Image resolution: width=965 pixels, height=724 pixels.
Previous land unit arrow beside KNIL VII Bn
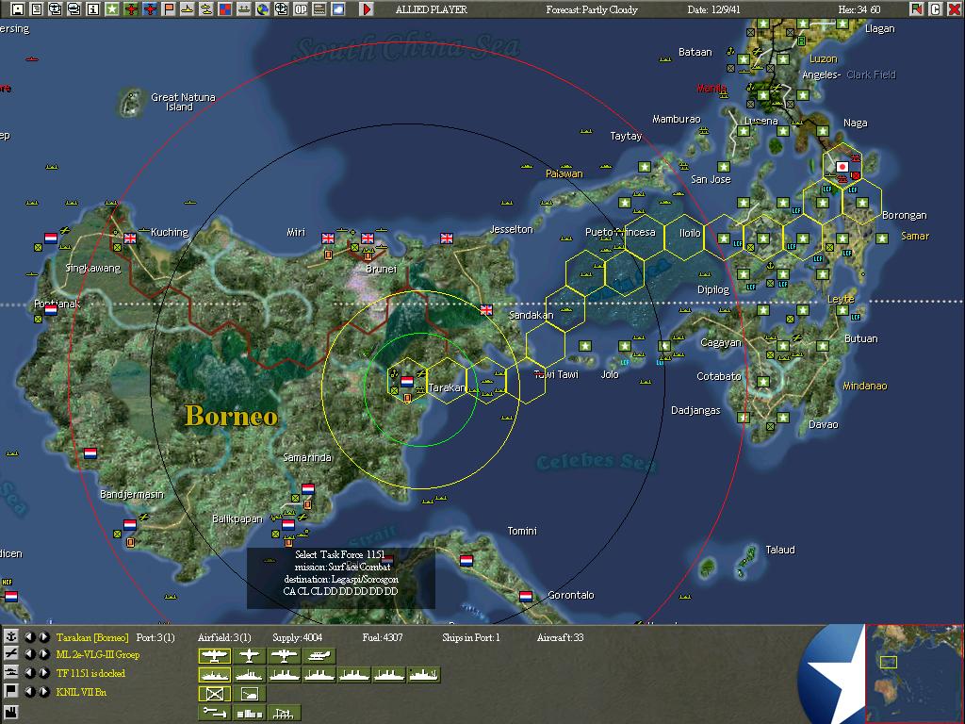(29, 691)
